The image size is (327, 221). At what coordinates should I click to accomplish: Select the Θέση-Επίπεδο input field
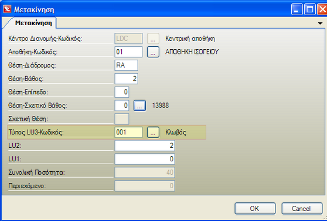tap(122, 92)
